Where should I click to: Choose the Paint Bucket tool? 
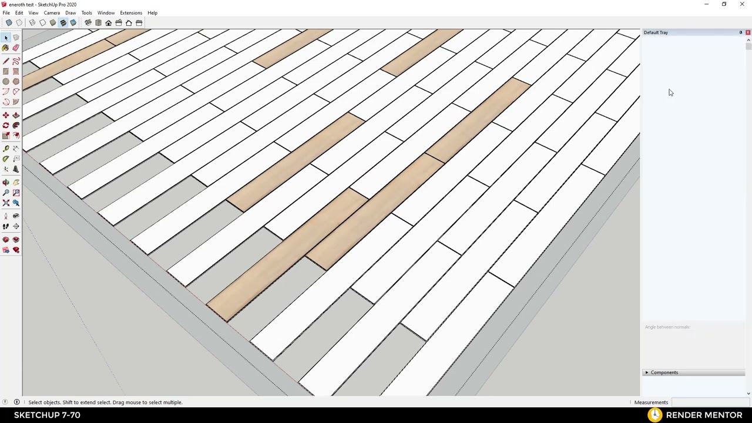6,48
